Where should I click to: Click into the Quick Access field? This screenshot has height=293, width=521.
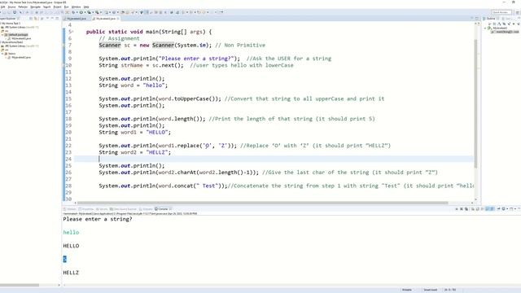501,12
